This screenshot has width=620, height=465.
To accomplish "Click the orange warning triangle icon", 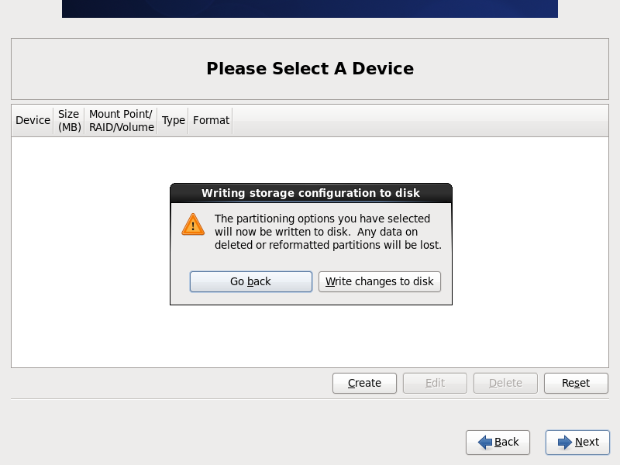I will coord(193,225).
